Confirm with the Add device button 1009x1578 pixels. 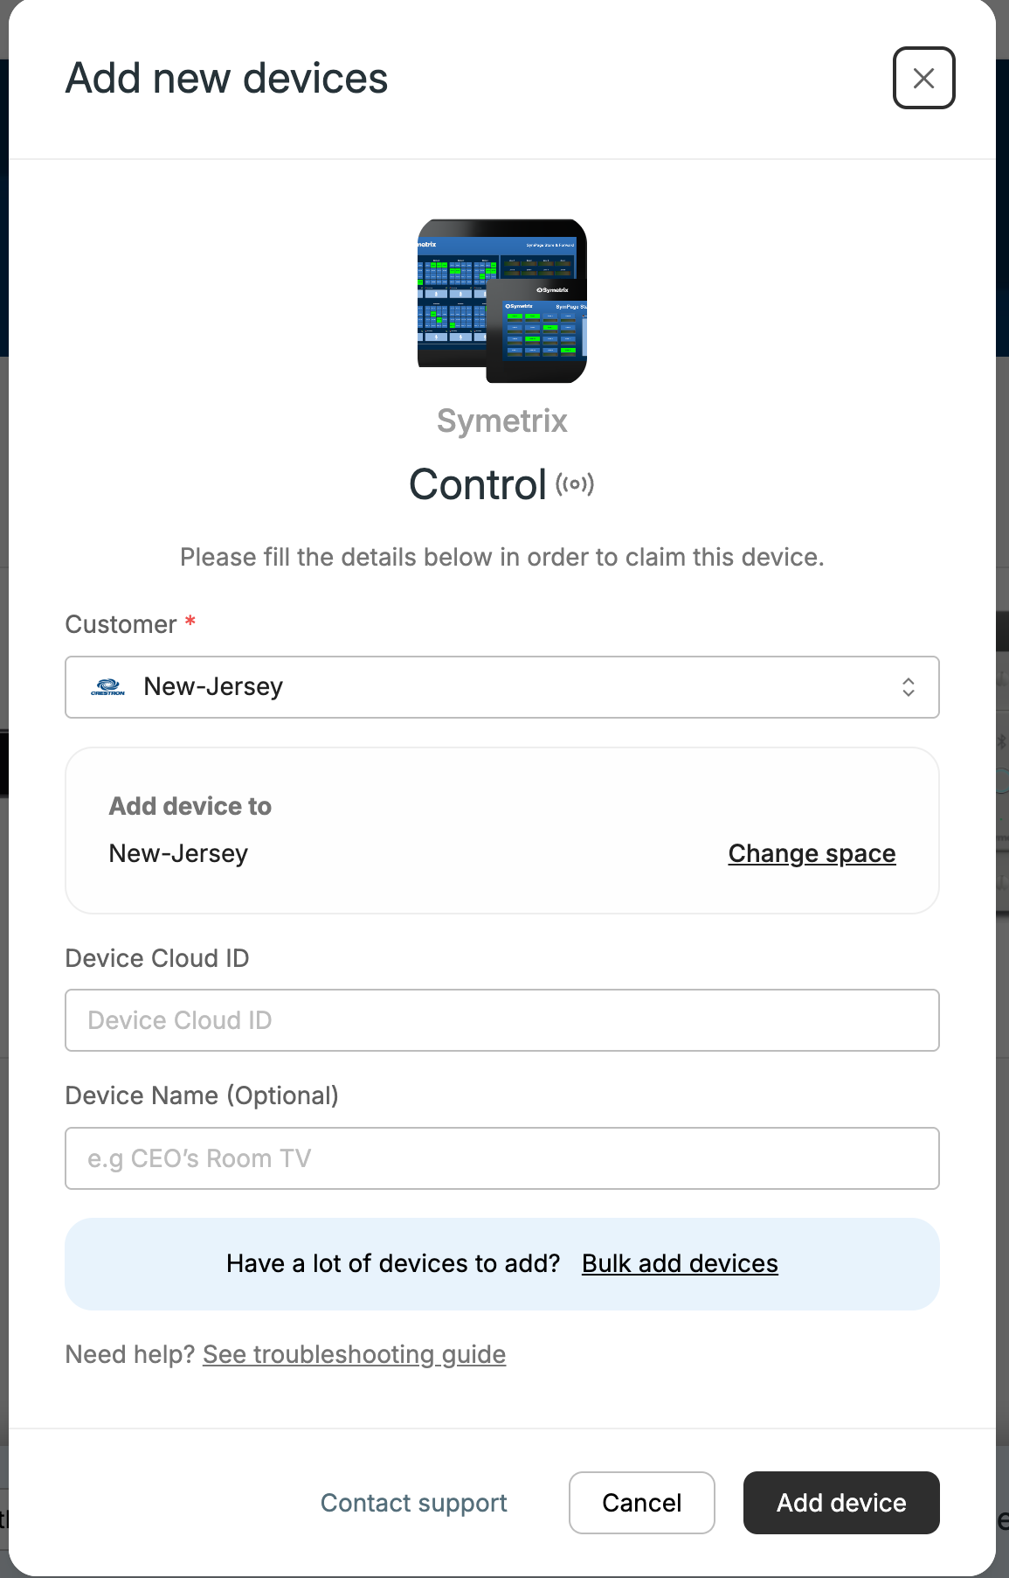[x=841, y=1503]
